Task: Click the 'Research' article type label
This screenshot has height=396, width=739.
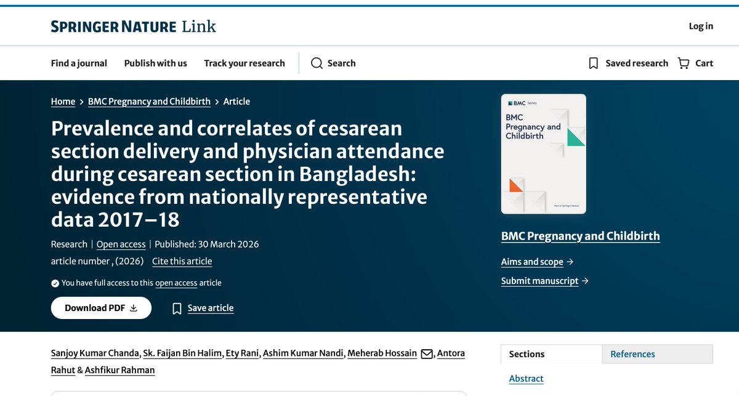Action: pyautogui.click(x=69, y=244)
